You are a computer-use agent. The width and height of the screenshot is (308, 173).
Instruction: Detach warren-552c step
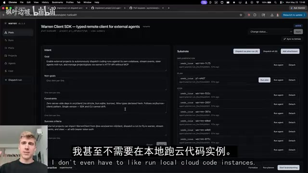292,95
